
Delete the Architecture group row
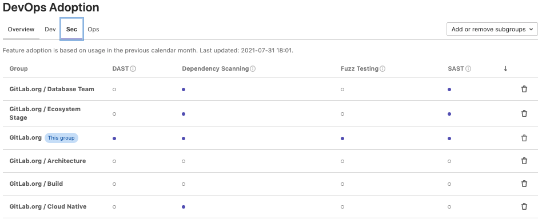pos(524,161)
